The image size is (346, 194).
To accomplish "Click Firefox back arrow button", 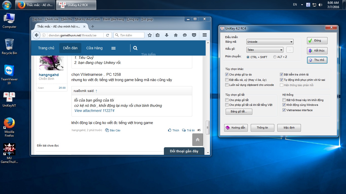I will pos(36,35).
